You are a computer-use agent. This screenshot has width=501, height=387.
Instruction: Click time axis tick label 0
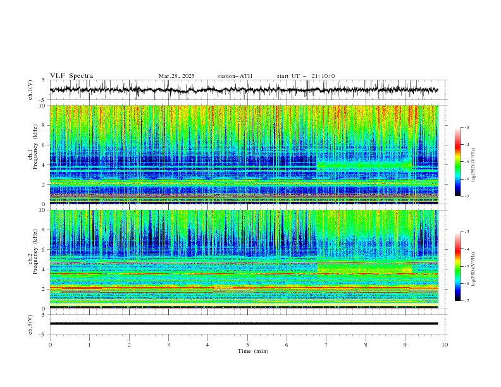[50, 345]
